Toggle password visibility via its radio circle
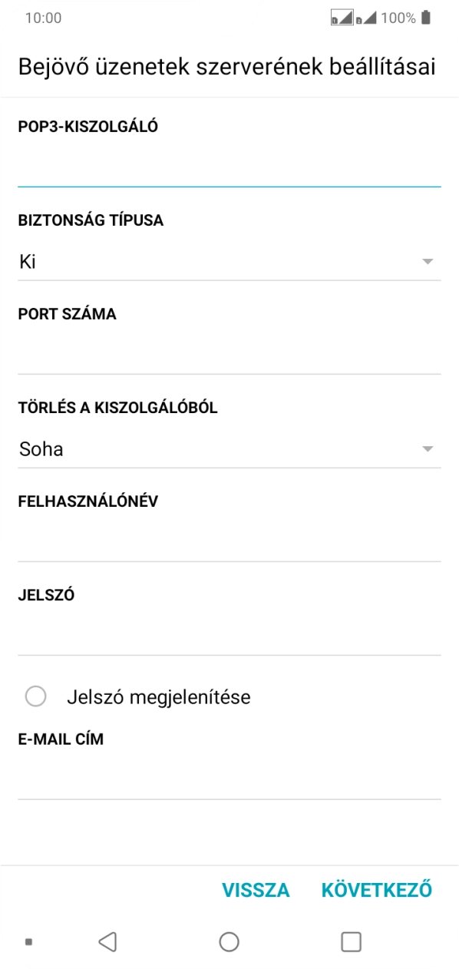Screen dimensions: 459x969 coord(35,696)
